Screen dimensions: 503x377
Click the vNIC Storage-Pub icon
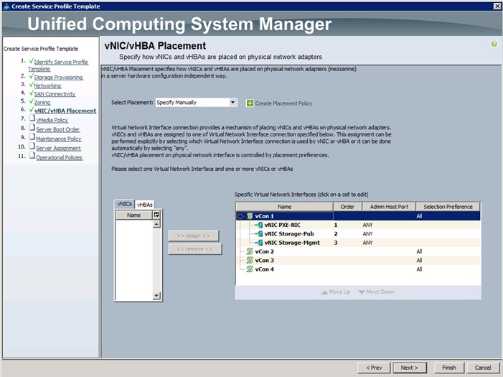(260, 234)
